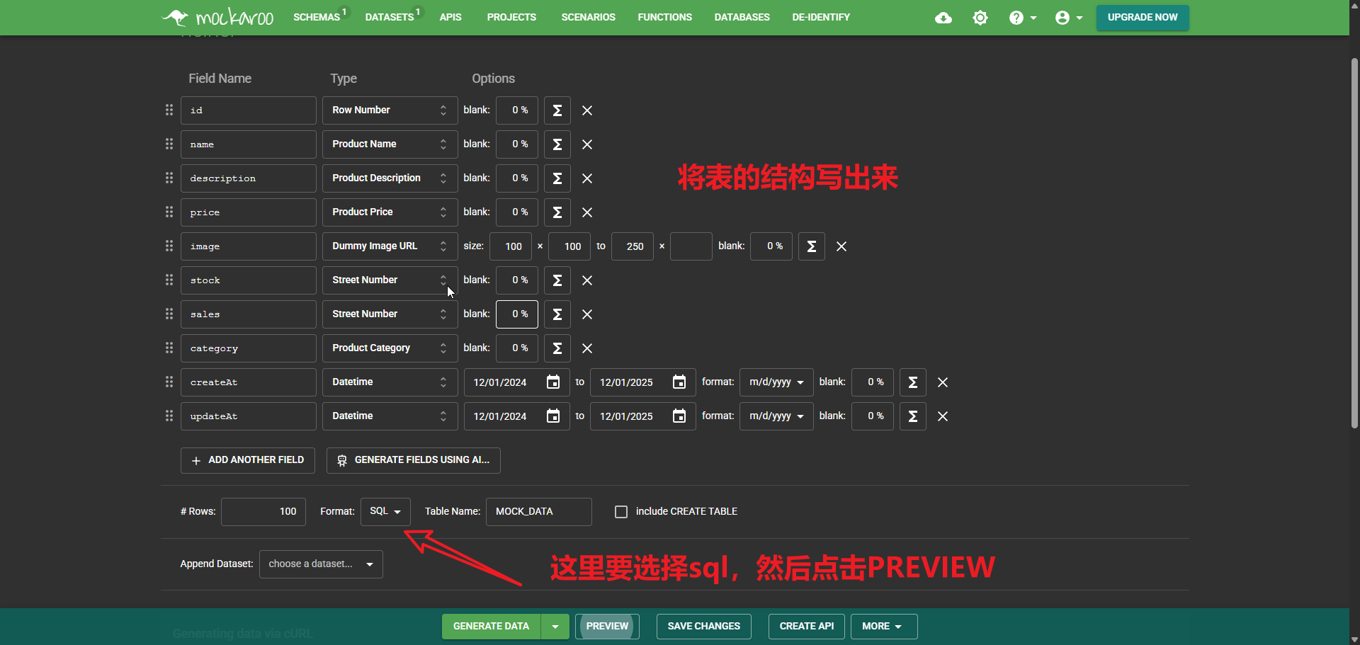Change type selector showing Product Category
Viewport: 1360px width, 645px height.
click(389, 348)
